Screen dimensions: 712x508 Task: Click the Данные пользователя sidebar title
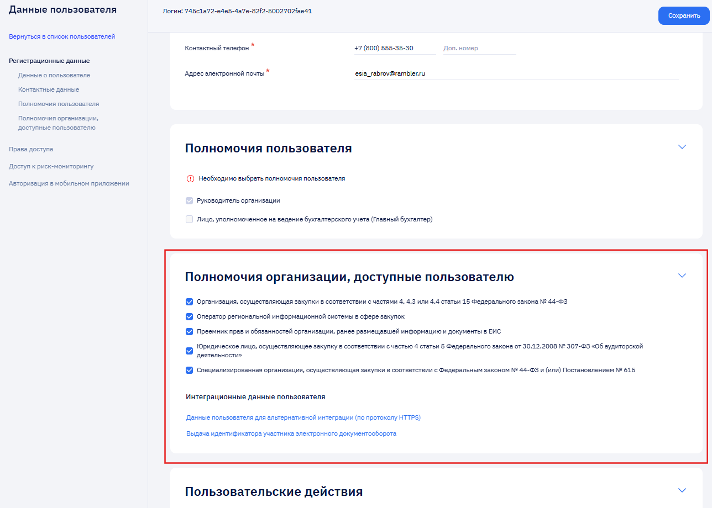pyautogui.click(x=62, y=9)
